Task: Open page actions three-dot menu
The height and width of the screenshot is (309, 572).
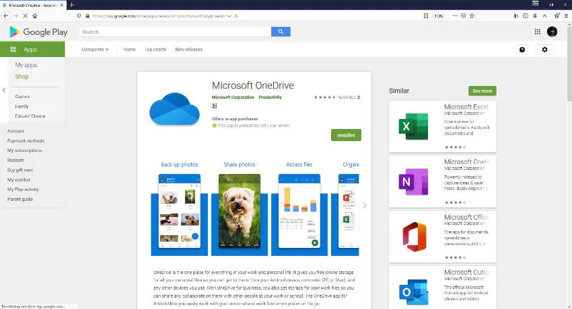Action: tap(455, 15)
